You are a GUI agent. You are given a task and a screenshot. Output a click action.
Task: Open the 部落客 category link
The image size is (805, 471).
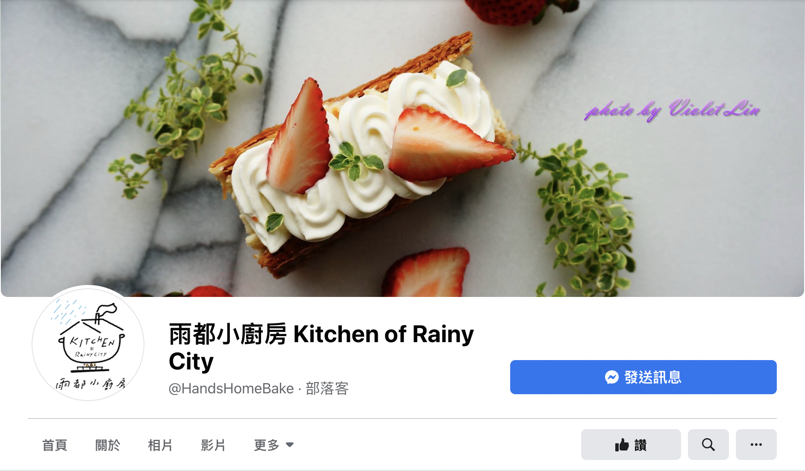(327, 388)
